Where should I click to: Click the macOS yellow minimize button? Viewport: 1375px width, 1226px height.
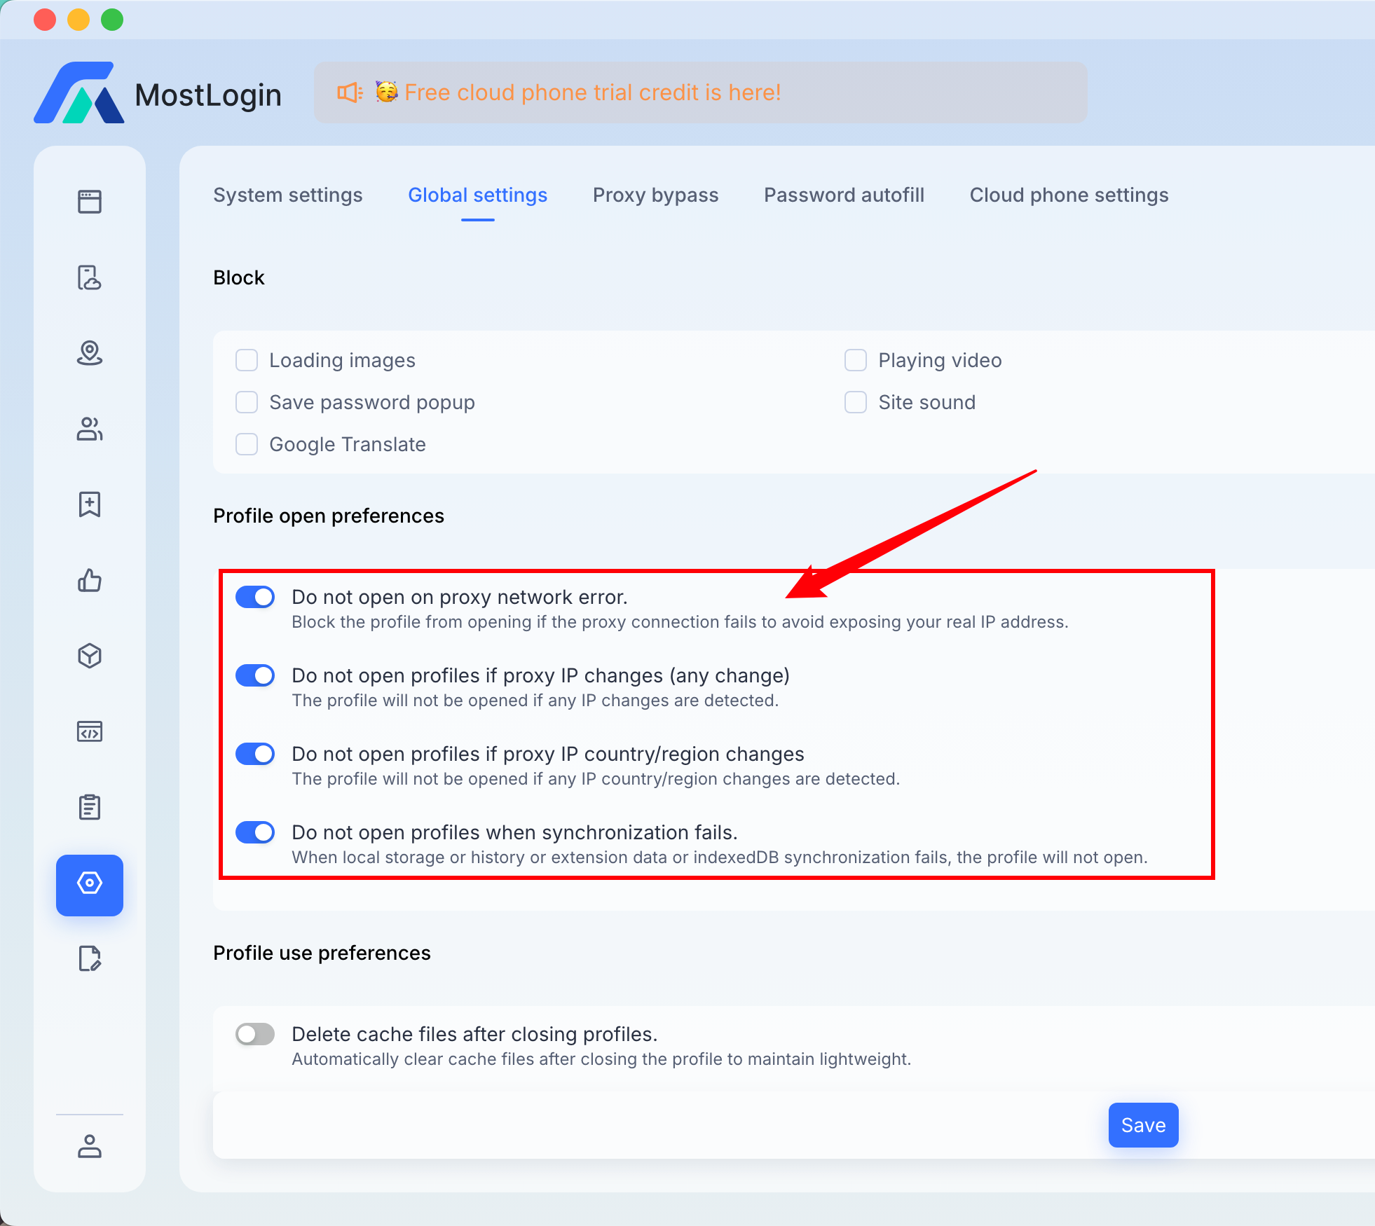point(78,20)
